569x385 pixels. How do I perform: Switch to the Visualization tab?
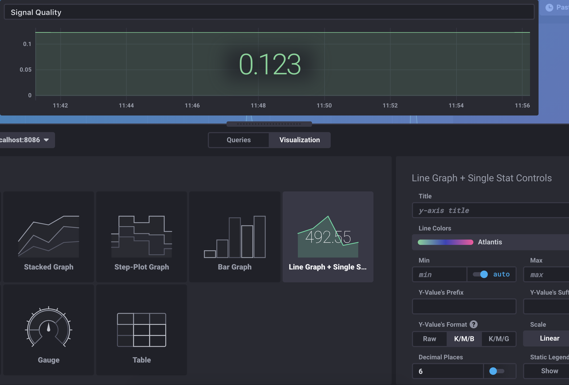[299, 140]
